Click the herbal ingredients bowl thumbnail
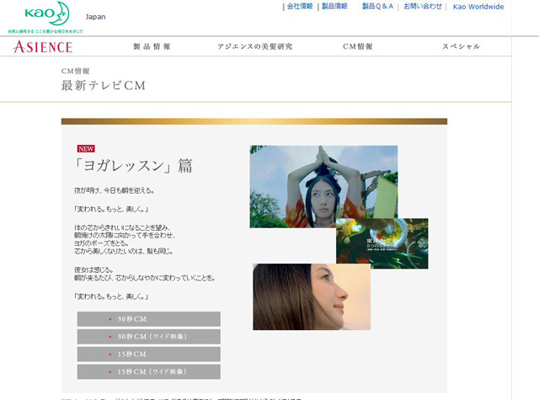The image size is (539, 400). (x=382, y=243)
